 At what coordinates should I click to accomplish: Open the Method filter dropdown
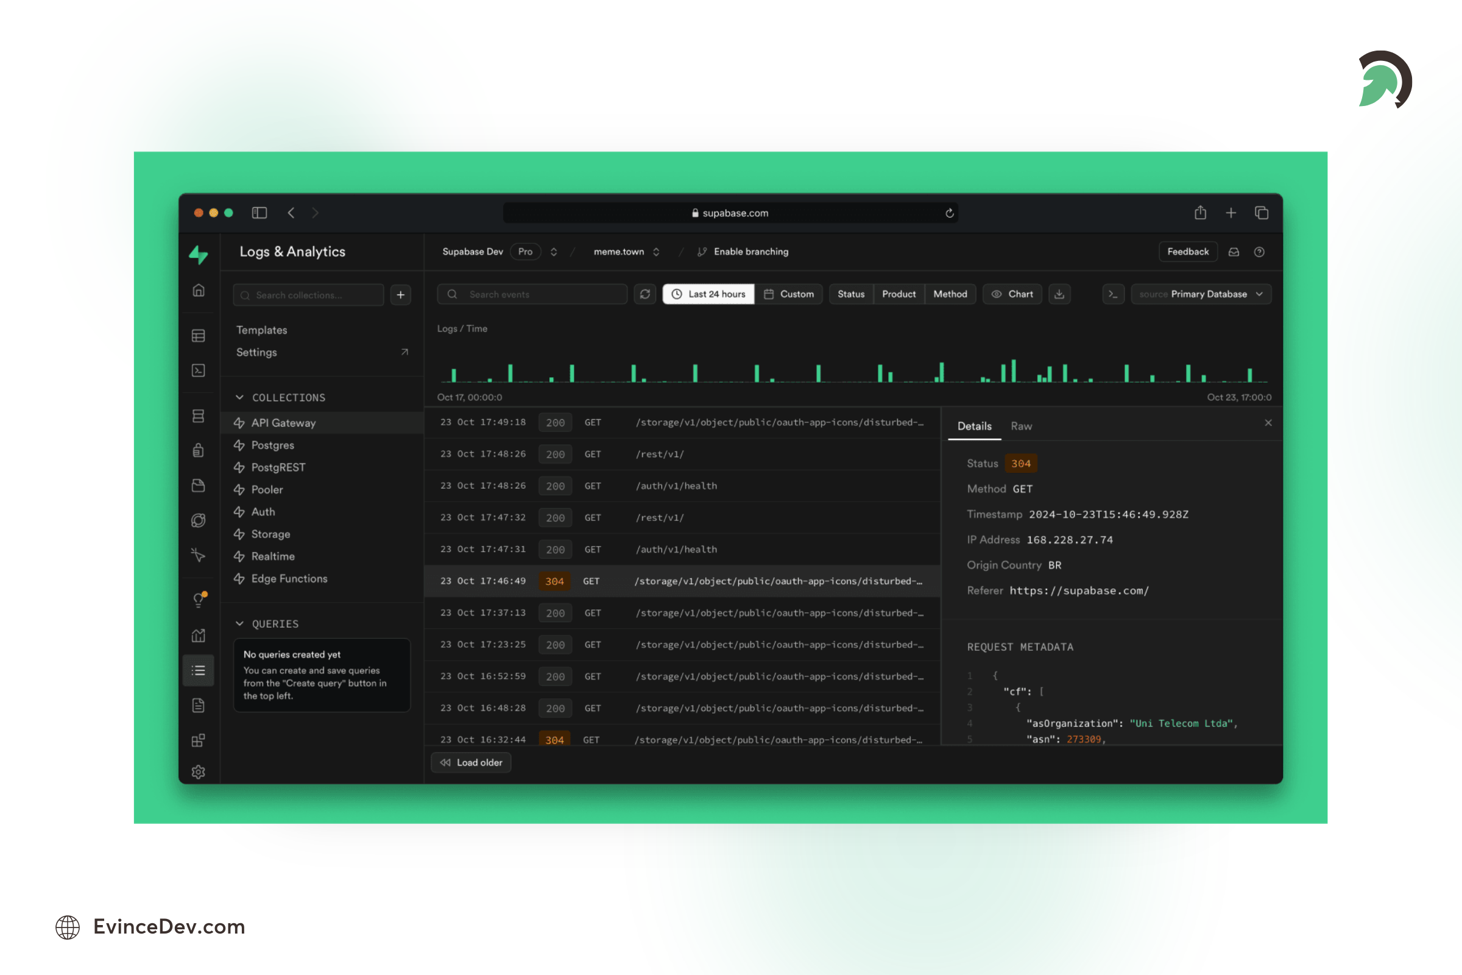pos(950,294)
